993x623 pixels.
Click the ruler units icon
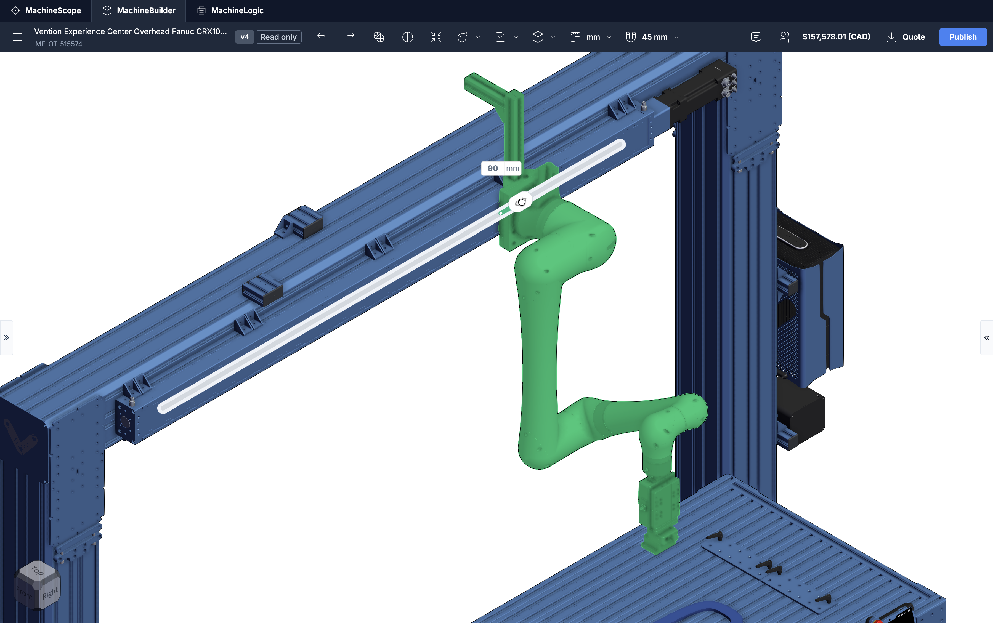click(575, 37)
